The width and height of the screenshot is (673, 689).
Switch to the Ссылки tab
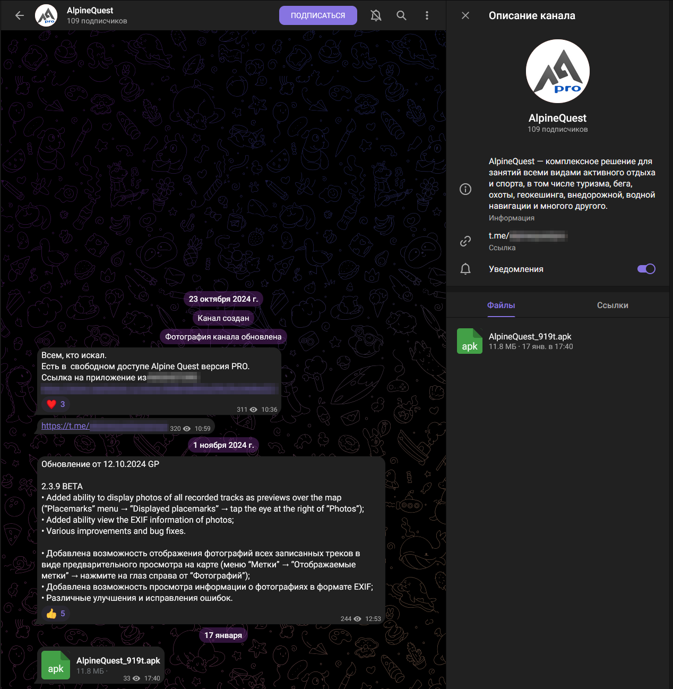(612, 305)
